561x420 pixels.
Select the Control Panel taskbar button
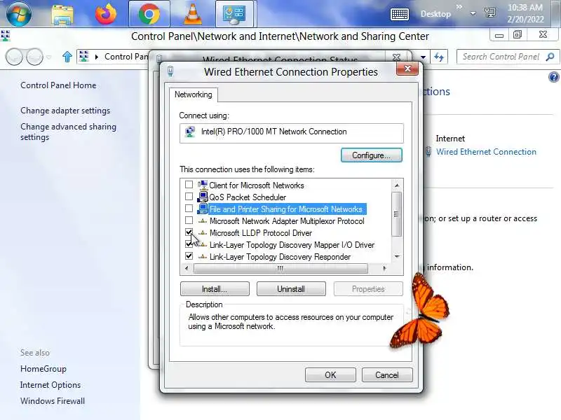click(x=235, y=14)
